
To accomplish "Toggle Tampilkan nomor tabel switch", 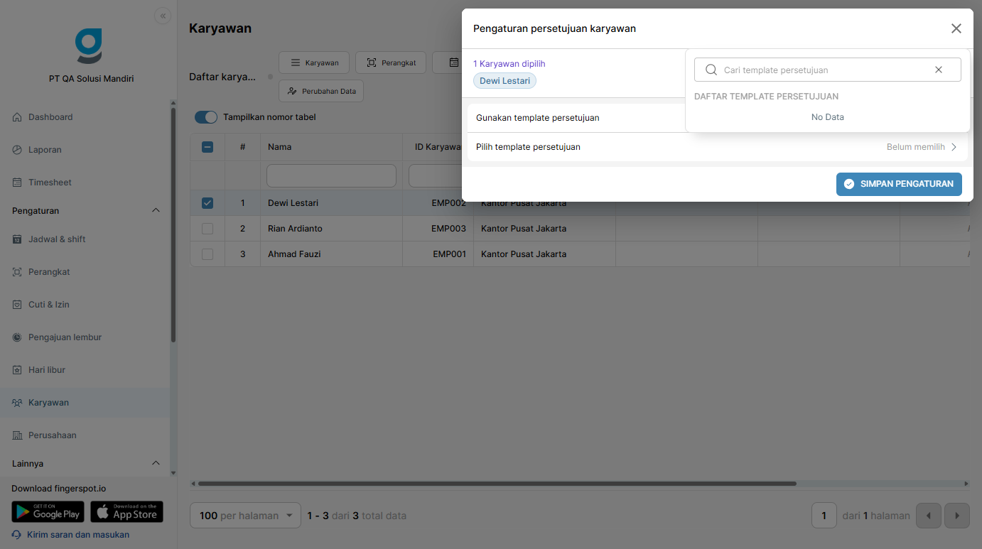I will click(206, 117).
